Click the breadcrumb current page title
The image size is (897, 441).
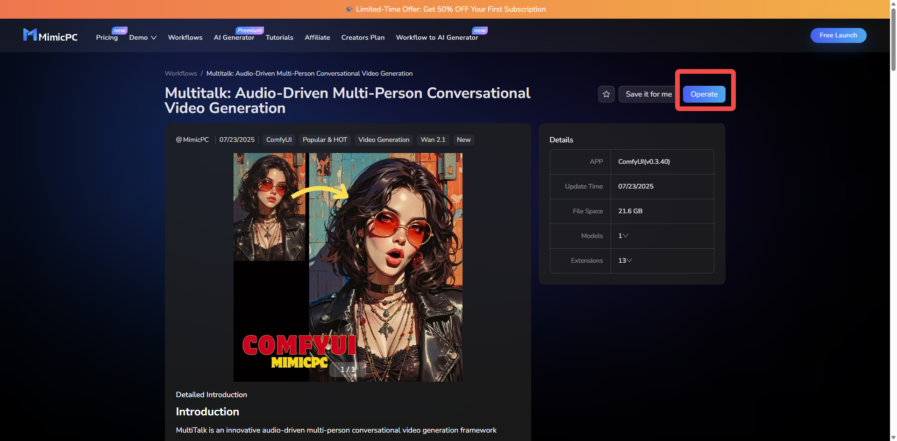[309, 73]
